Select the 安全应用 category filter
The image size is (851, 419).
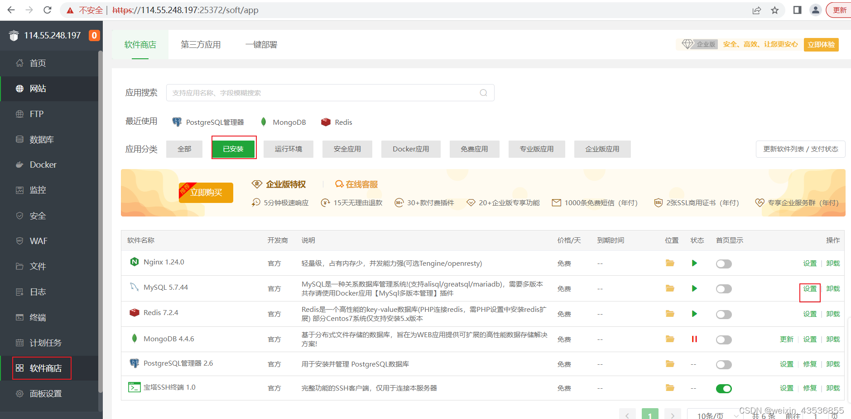tap(347, 149)
